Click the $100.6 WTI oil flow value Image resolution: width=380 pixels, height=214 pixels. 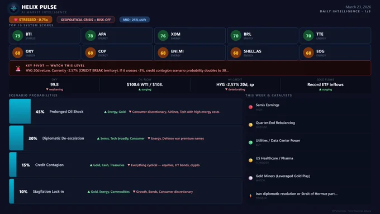point(145,84)
